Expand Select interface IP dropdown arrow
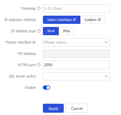 (x=106, y=42)
